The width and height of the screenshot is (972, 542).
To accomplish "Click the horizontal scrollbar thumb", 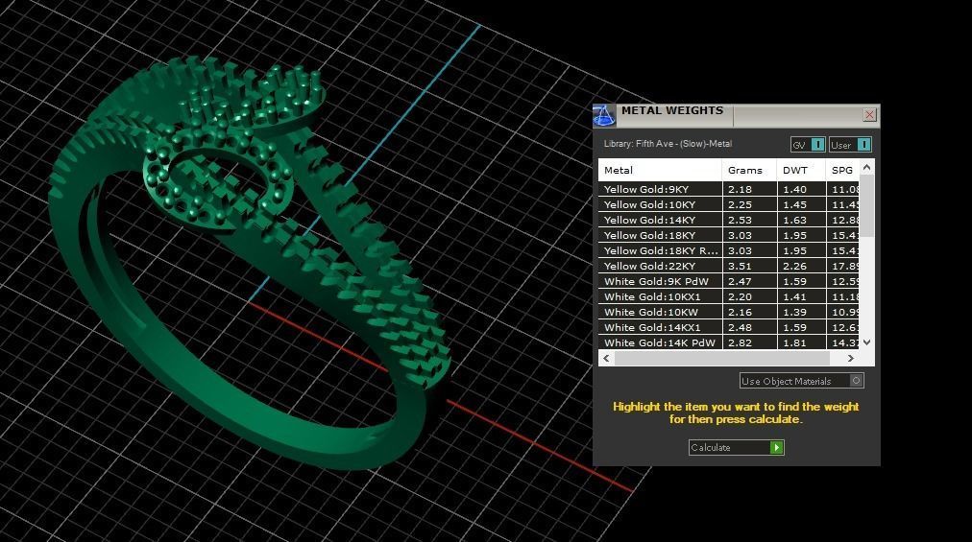I will [722, 358].
